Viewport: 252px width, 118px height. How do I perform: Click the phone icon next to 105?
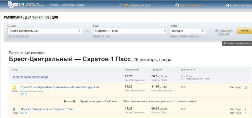tap(120, 5)
